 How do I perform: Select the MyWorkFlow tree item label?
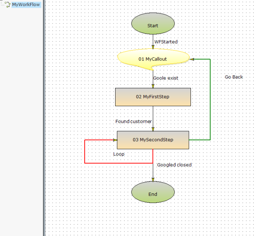pos(26,5)
